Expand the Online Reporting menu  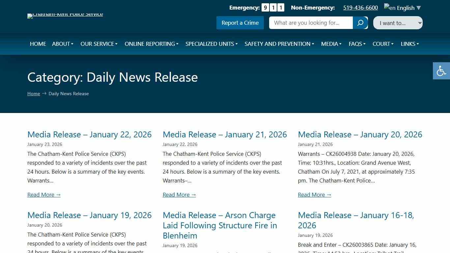pyautogui.click(x=151, y=44)
